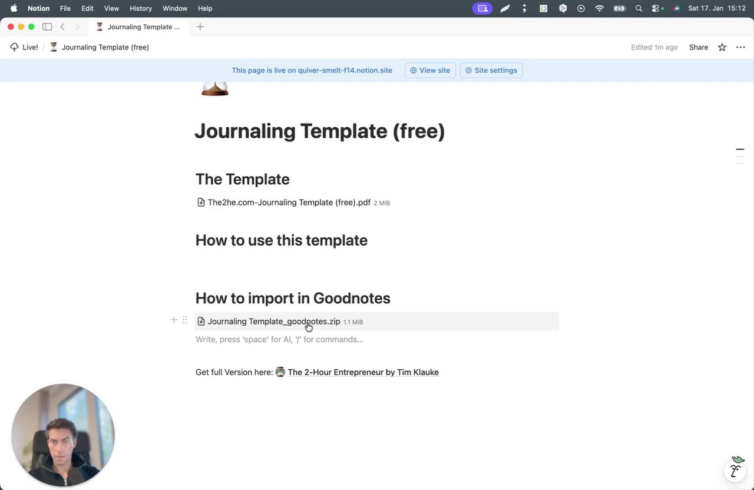Open the page options three-dot menu
This screenshot has height=490, width=754.
point(740,47)
